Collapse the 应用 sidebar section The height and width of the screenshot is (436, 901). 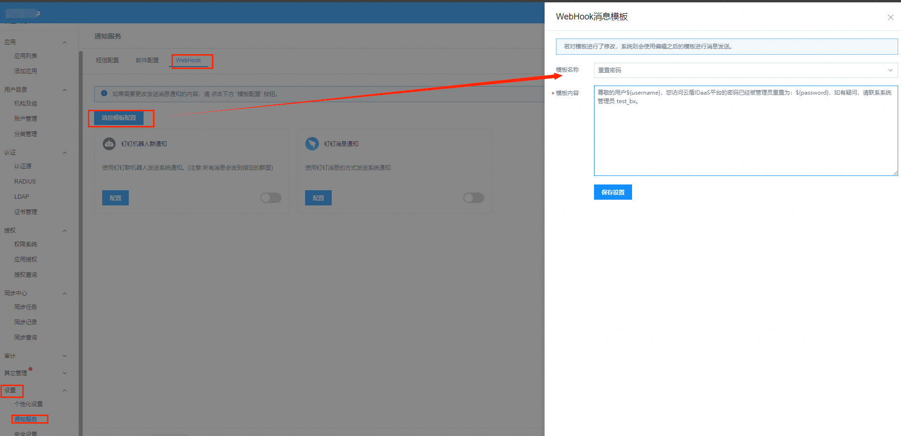[65, 42]
